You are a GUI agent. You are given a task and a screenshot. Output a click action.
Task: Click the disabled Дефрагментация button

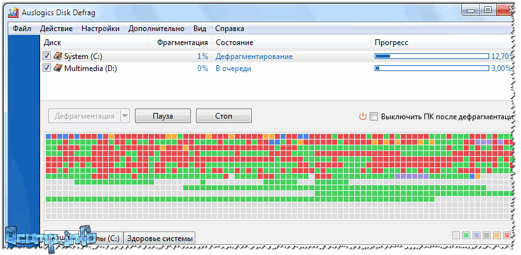point(85,116)
